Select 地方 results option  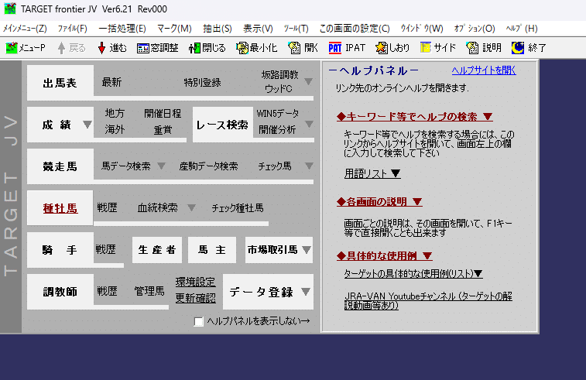(115, 113)
